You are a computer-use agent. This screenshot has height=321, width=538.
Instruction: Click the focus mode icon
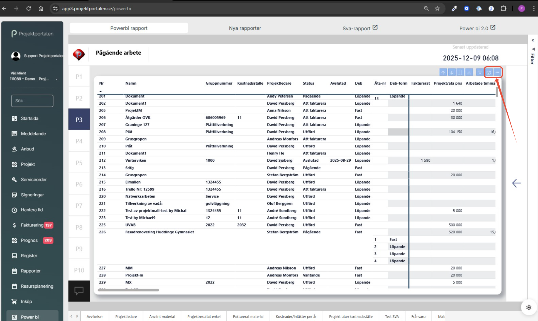pos(489,73)
